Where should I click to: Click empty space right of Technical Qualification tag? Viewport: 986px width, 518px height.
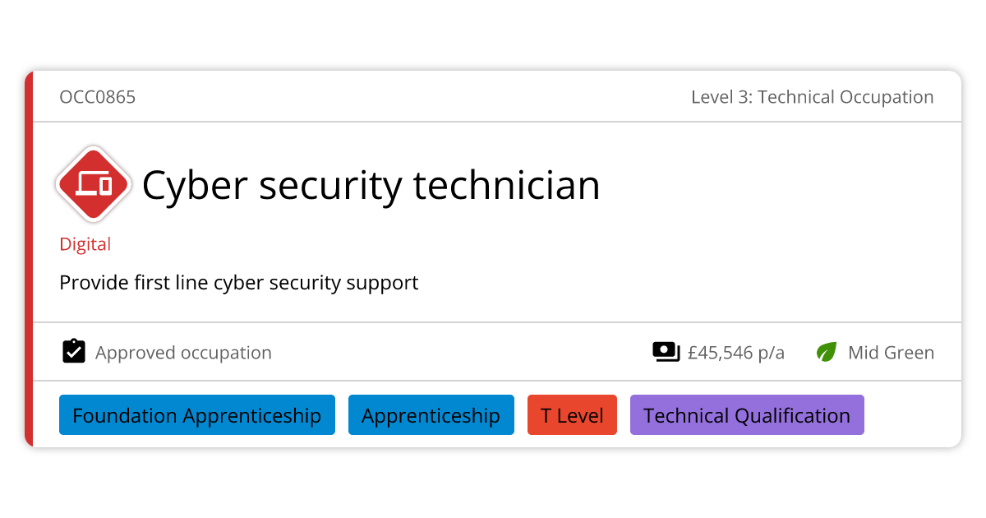tap(912, 415)
